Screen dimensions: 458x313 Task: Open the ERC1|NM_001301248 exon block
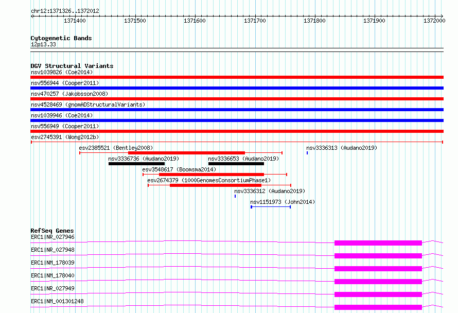(378, 307)
